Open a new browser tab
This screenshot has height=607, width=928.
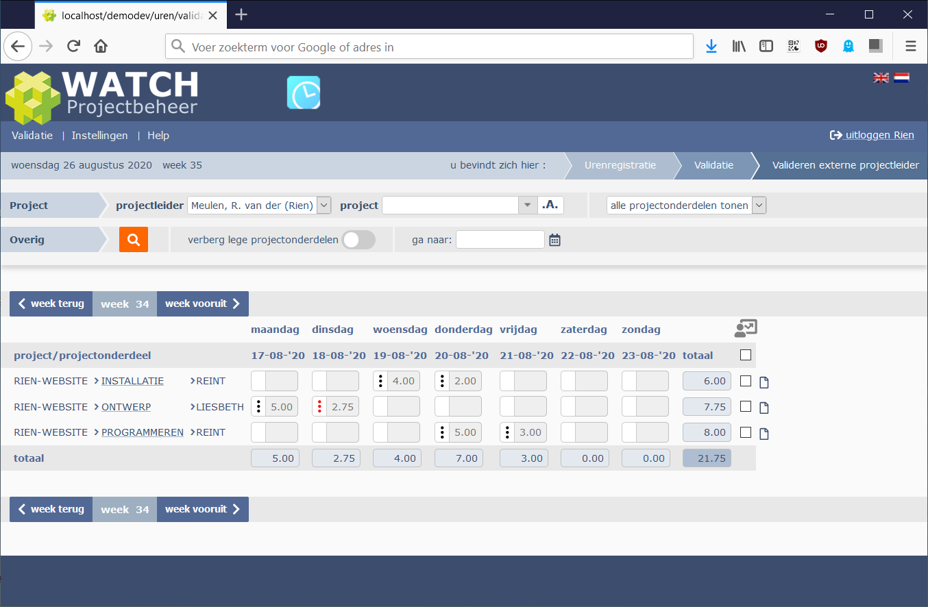point(241,14)
